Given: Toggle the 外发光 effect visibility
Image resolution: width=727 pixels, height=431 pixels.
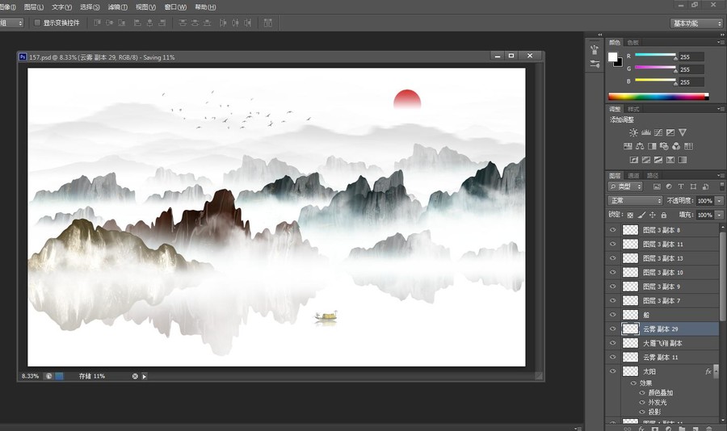Looking at the screenshot, I should click(x=642, y=402).
